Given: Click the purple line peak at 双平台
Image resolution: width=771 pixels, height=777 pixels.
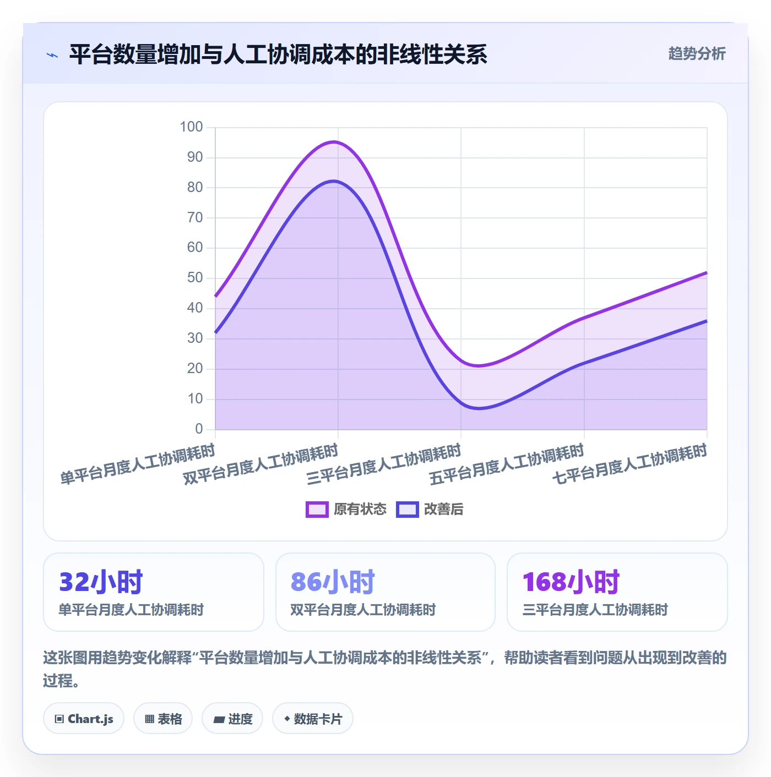Looking at the screenshot, I should [335, 142].
